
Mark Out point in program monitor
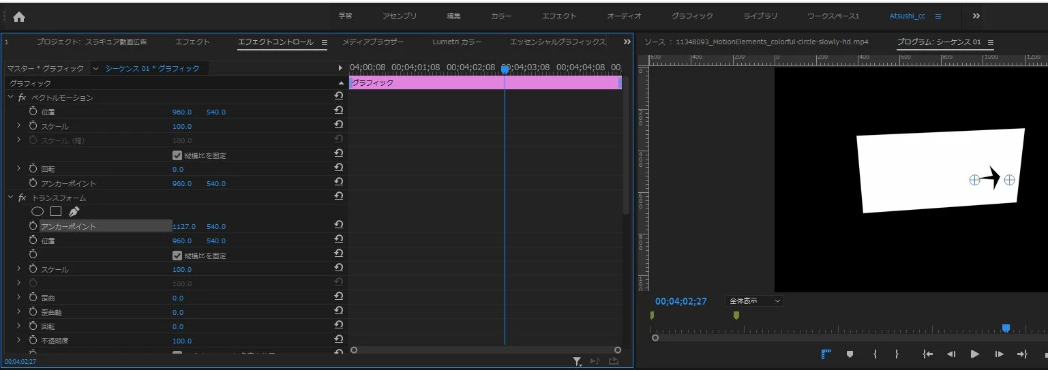897,354
